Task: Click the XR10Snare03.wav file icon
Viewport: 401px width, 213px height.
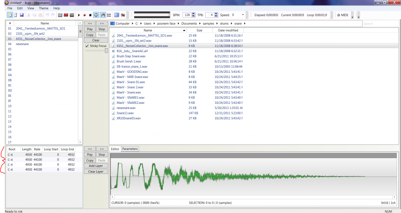Action: [113, 118]
